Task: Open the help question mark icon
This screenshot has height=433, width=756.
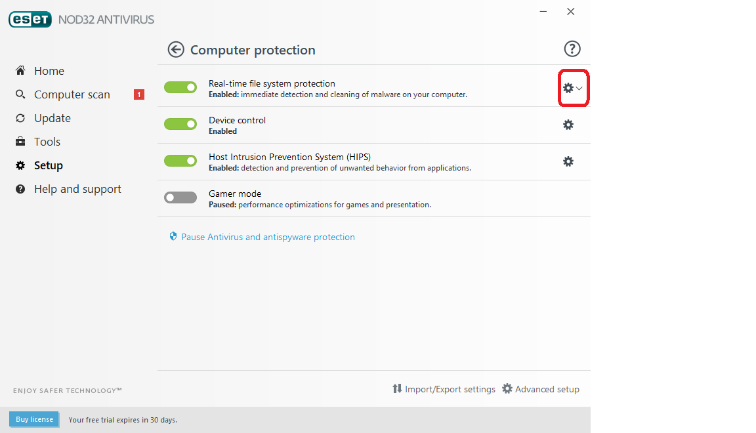Action: (x=572, y=49)
